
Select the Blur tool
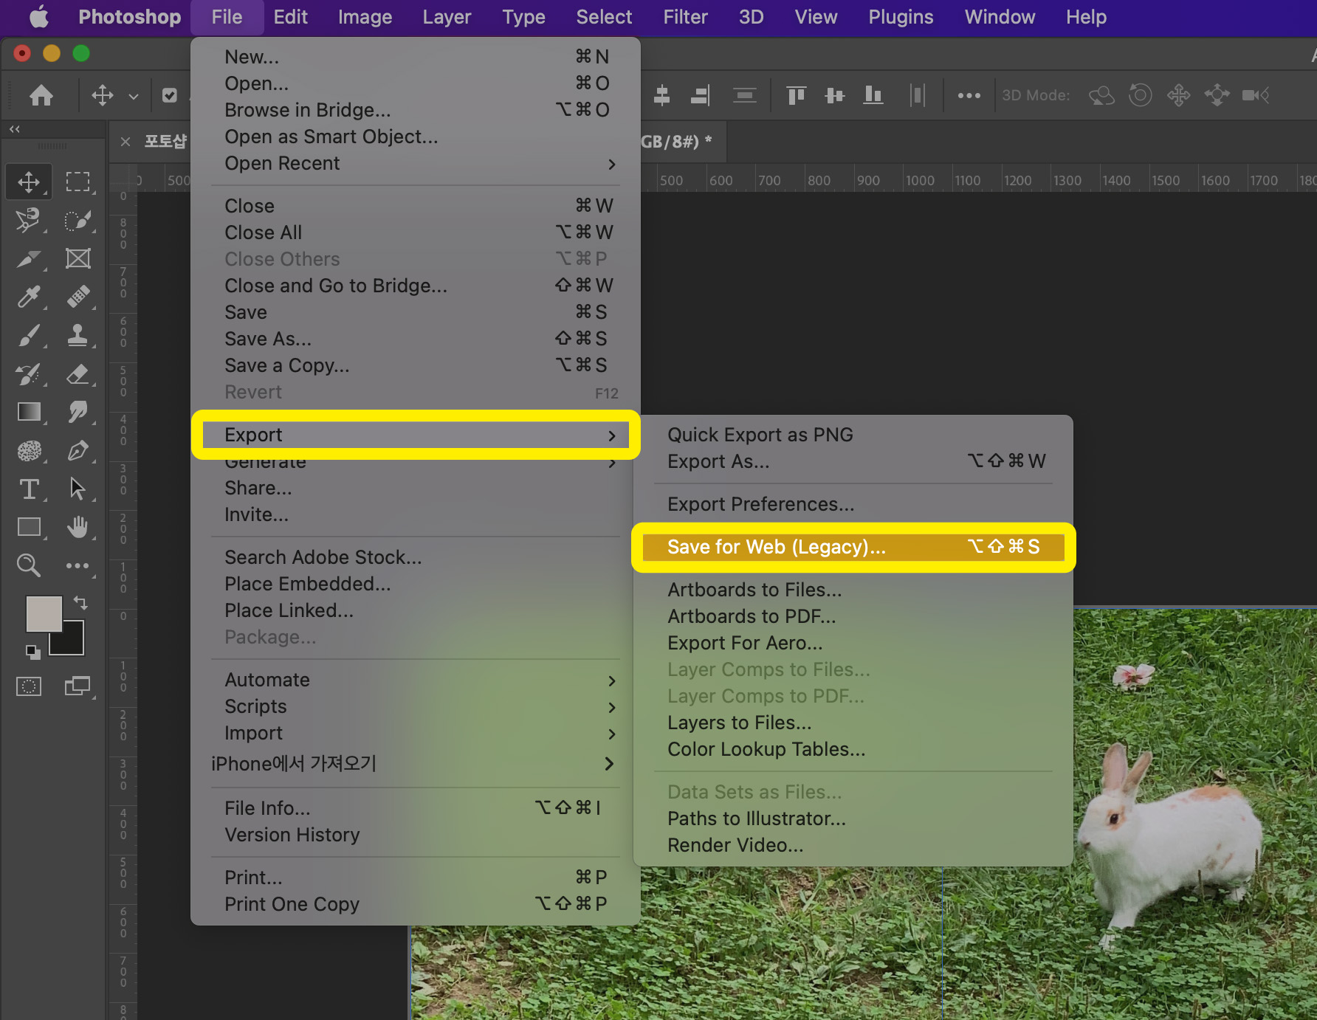[x=29, y=450]
